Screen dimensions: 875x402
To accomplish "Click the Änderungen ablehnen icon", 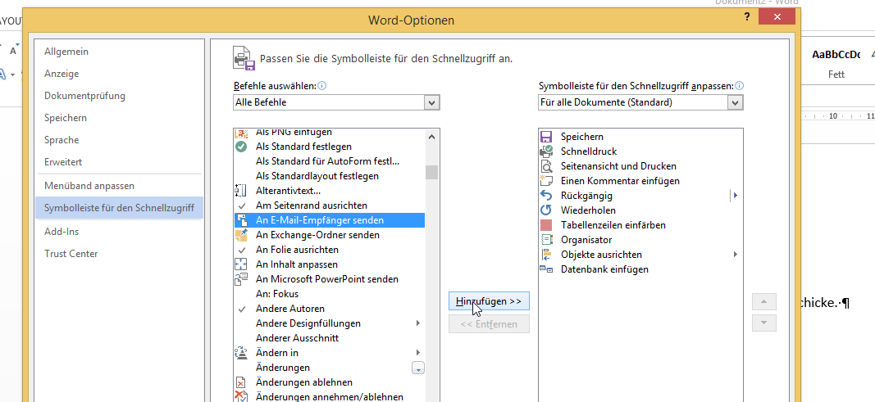I will click(x=241, y=382).
